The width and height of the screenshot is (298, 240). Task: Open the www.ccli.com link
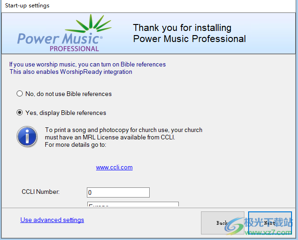pyautogui.click(x=114, y=167)
